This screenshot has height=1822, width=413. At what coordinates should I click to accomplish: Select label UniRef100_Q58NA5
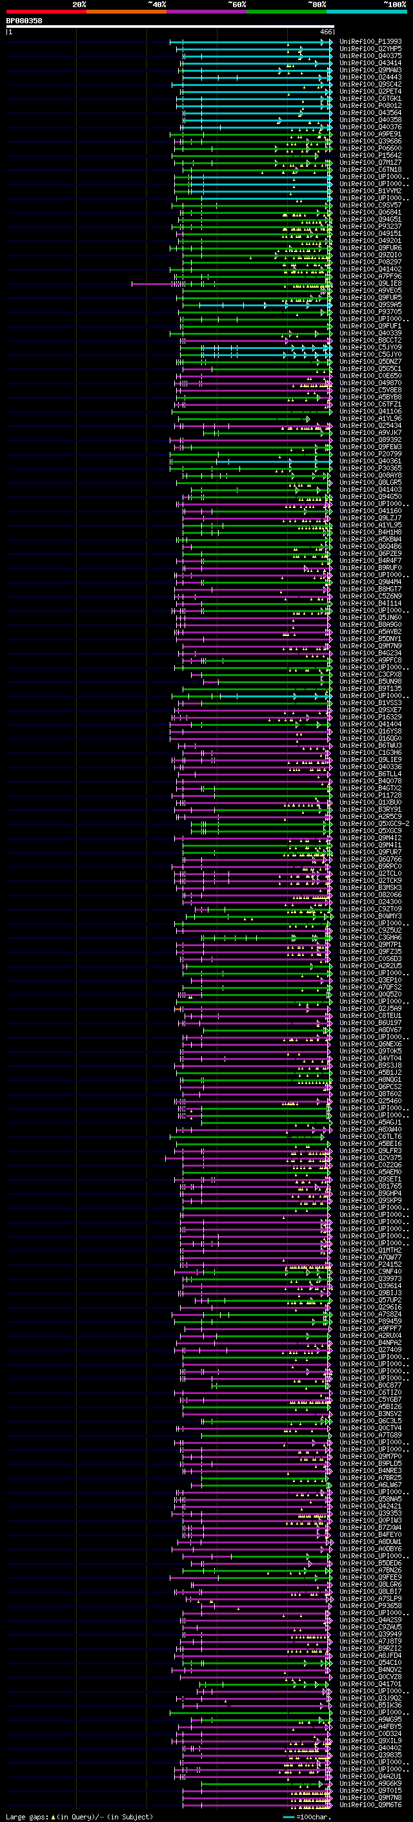(x=370, y=1499)
